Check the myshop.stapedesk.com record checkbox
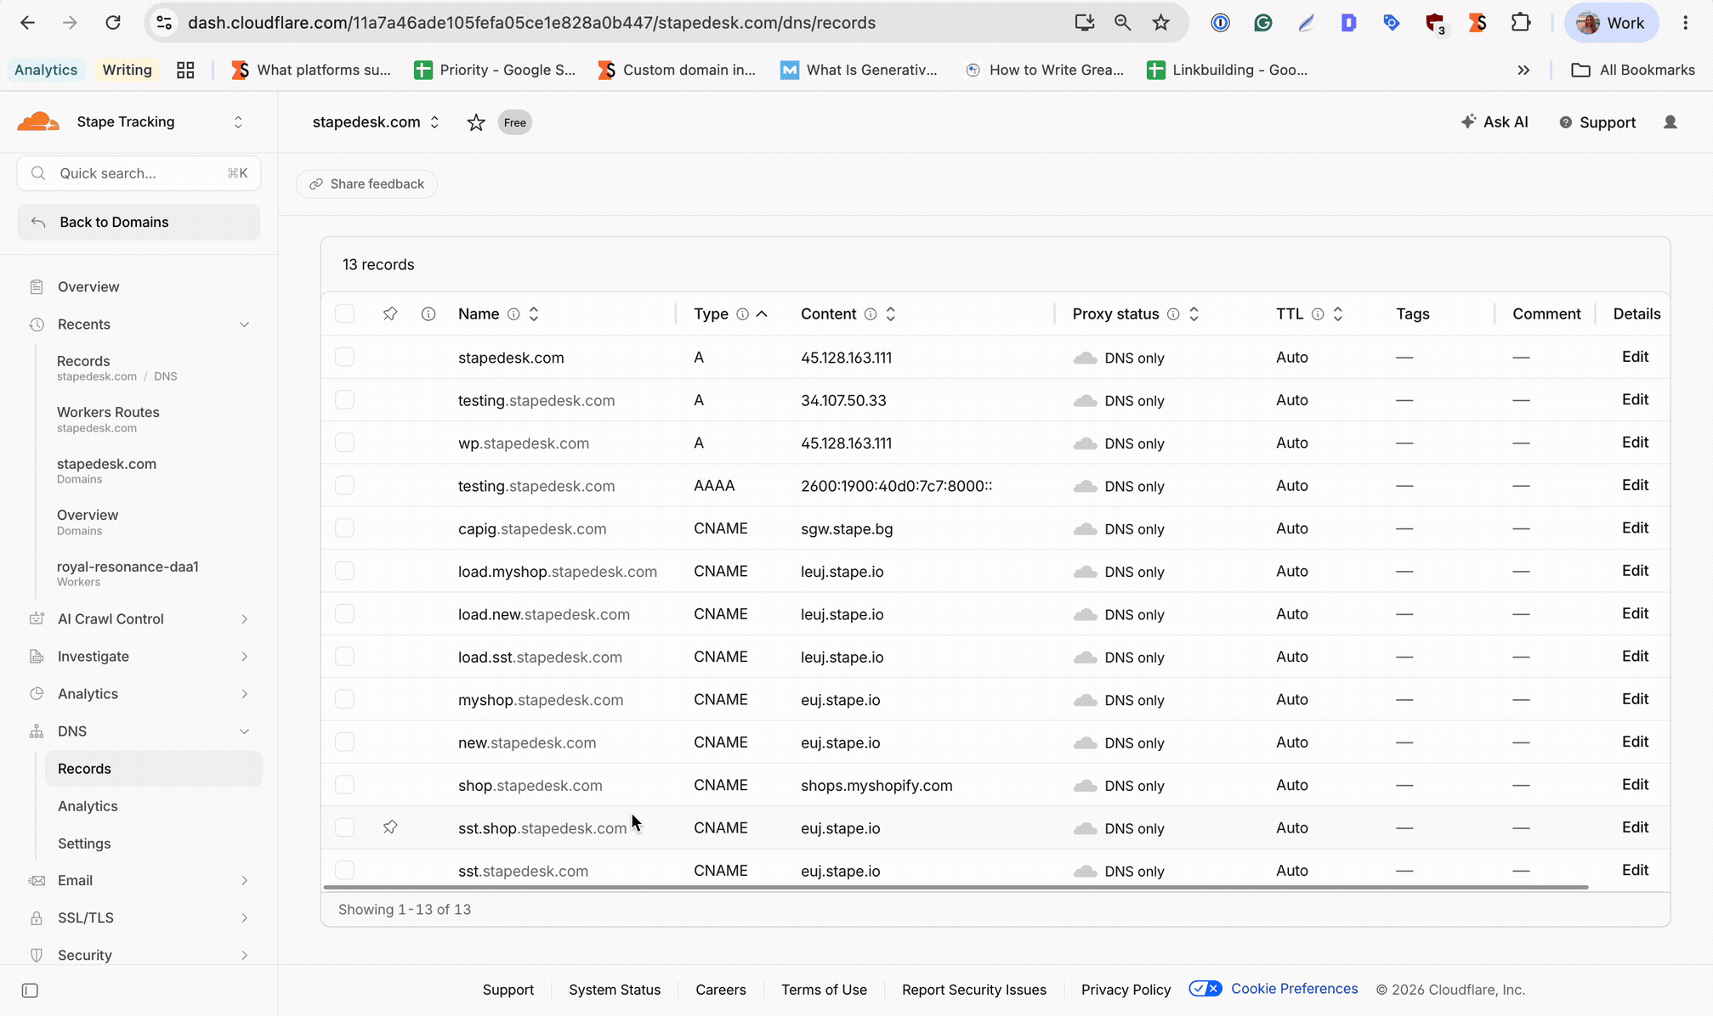The width and height of the screenshot is (1713, 1016). coord(344,699)
